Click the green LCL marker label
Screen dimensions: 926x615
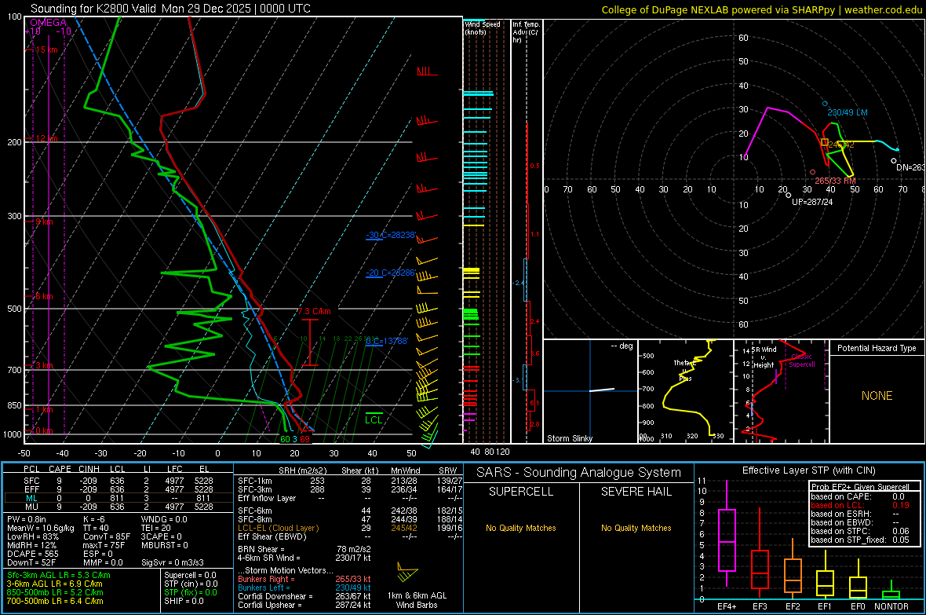click(374, 420)
